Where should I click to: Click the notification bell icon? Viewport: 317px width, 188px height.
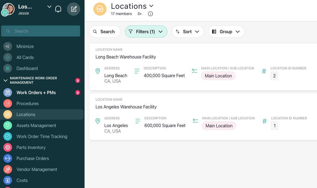click(x=58, y=9)
